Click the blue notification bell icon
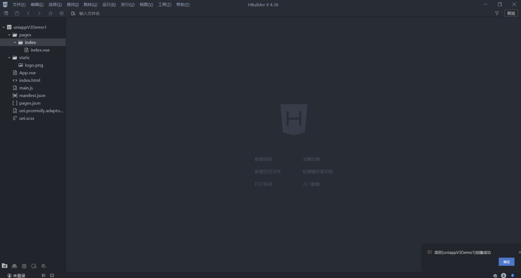 pos(513,276)
